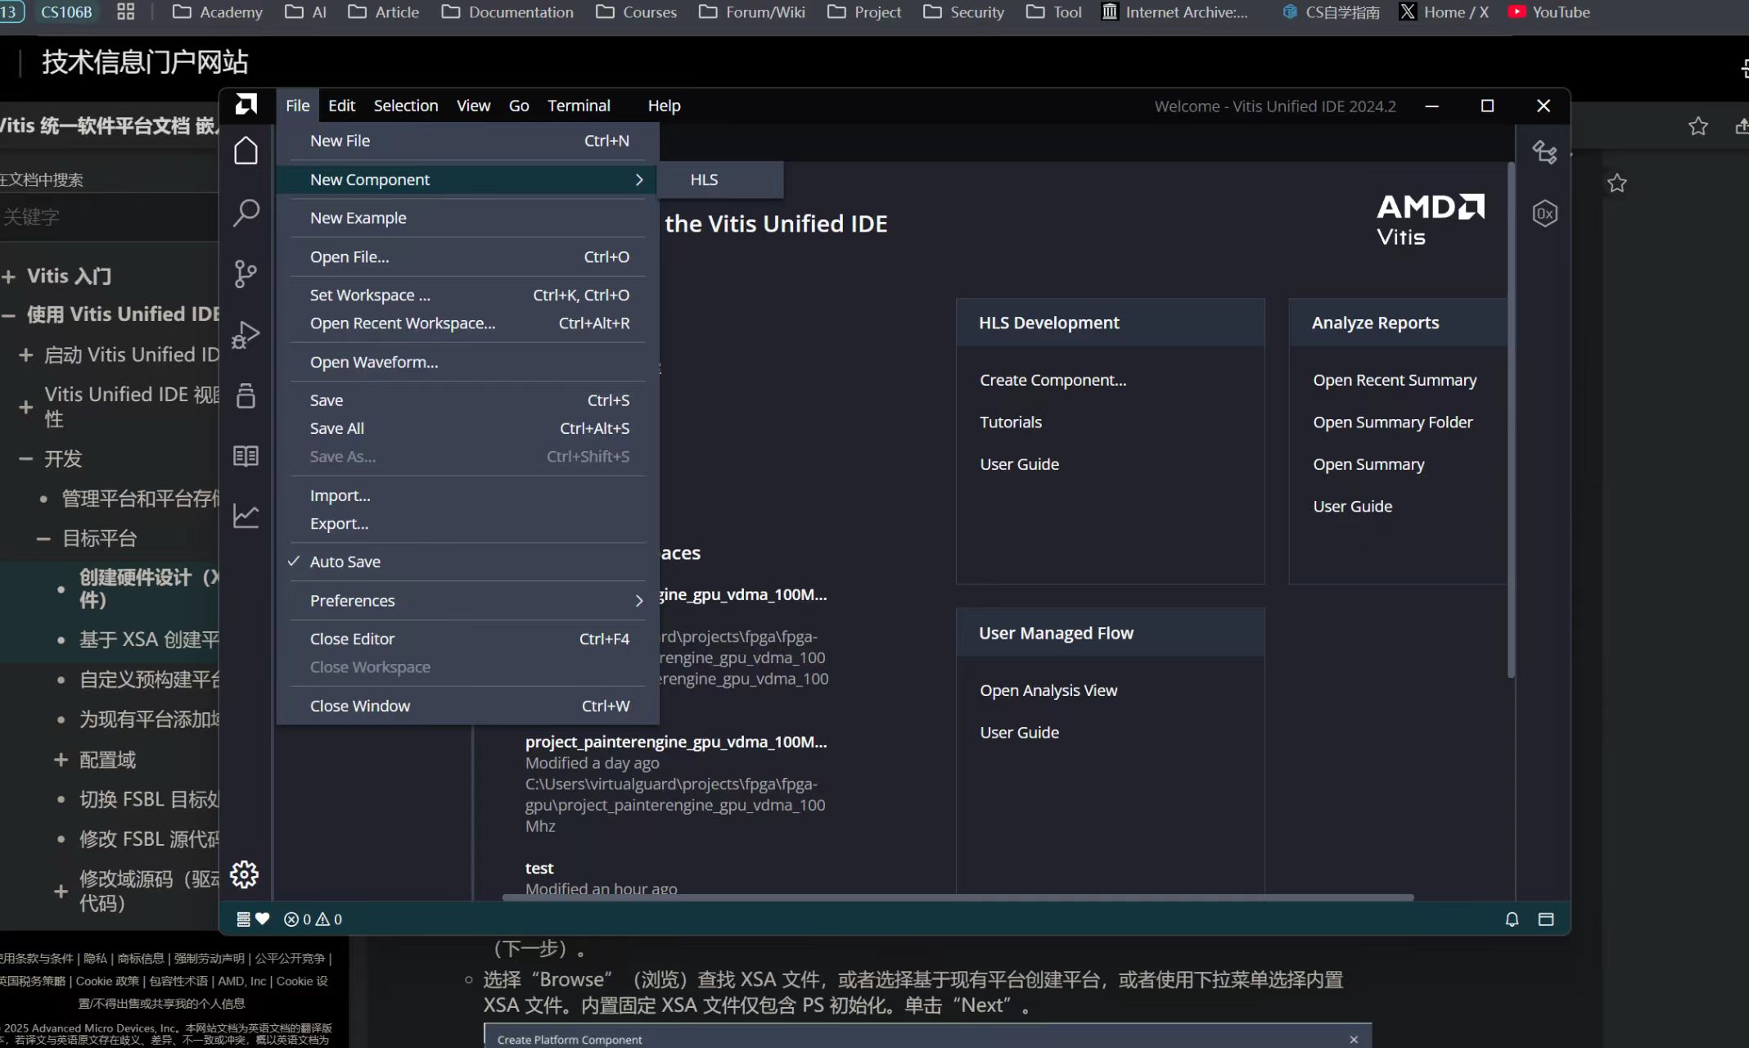Click the browser bookmark star icon
The width and height of the screenshot is (1749, 1048).
coord(1698,126)
